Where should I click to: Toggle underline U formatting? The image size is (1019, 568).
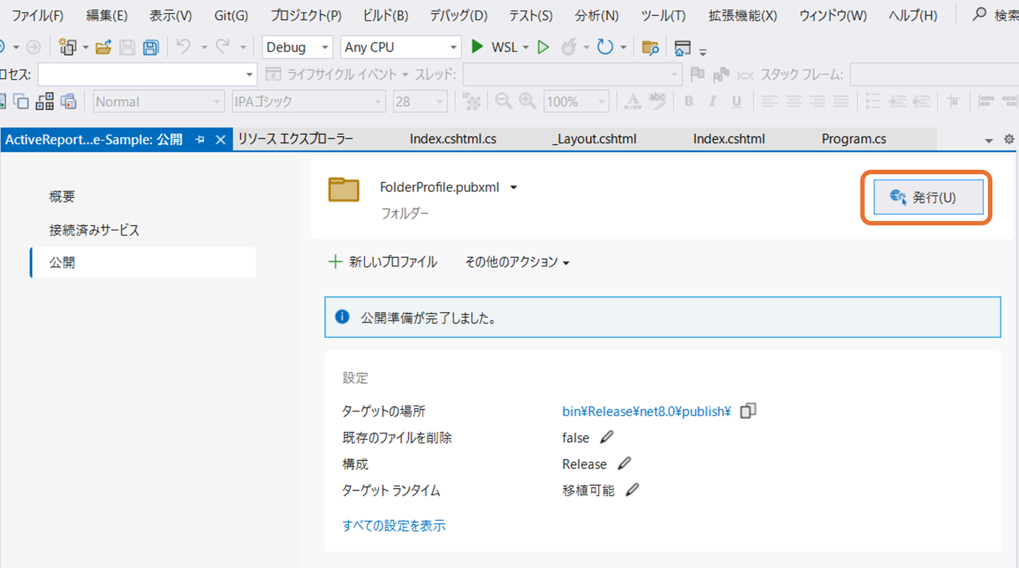pyautogui.click(x=737, y=101)
